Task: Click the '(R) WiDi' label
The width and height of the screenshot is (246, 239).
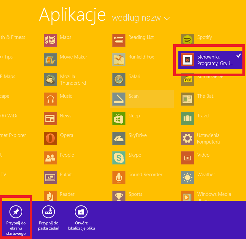Action: 8,116
